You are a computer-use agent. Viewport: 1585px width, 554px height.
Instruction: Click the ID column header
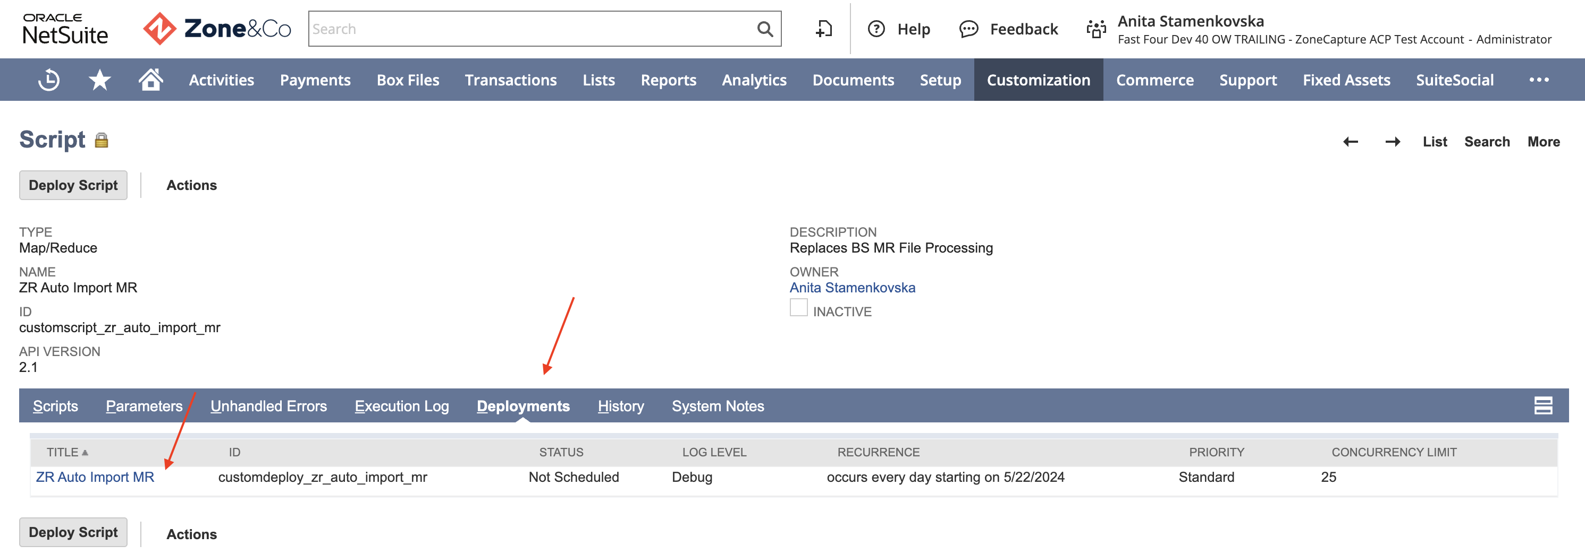(x=234, y=452)
